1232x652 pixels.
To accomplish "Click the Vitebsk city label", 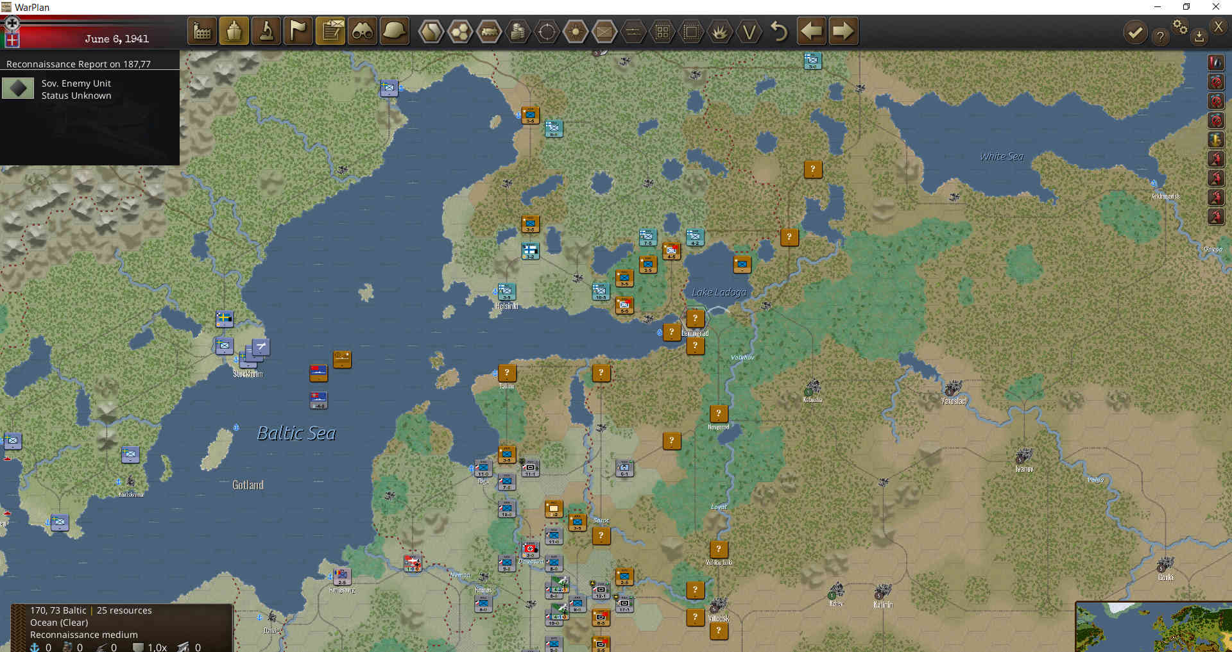I will coord(719,619).
